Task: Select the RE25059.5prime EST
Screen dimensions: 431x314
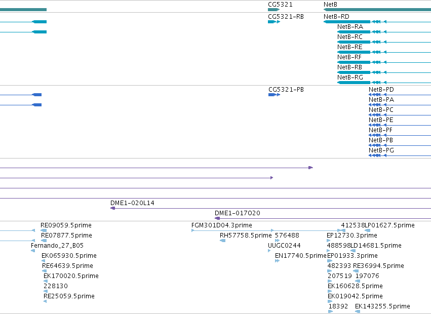Action: [x=69, y=296]
